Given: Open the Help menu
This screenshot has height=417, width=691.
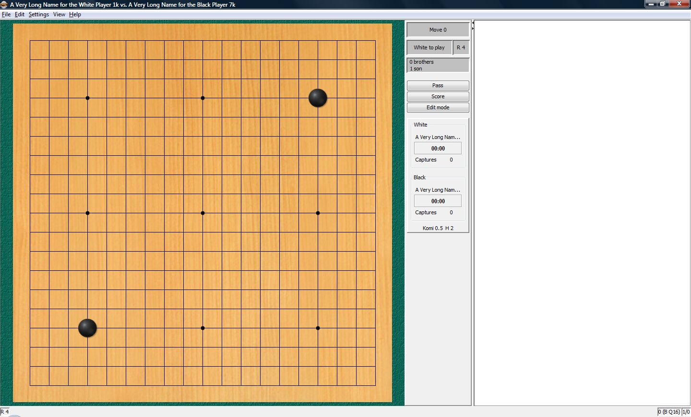Looking at the screenshot, I should (75, 14).
